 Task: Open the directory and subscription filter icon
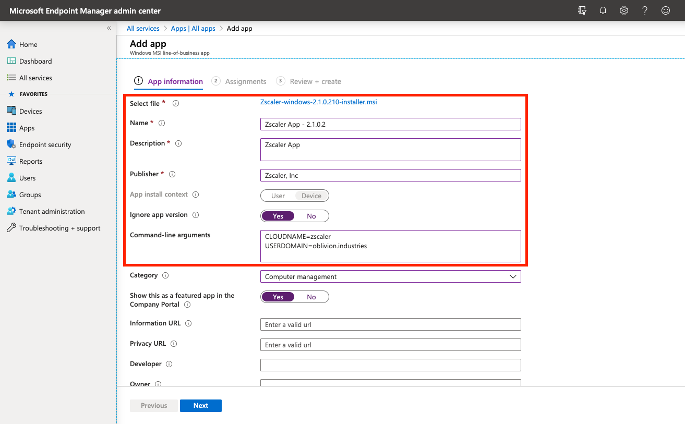[x=582, y=10]
